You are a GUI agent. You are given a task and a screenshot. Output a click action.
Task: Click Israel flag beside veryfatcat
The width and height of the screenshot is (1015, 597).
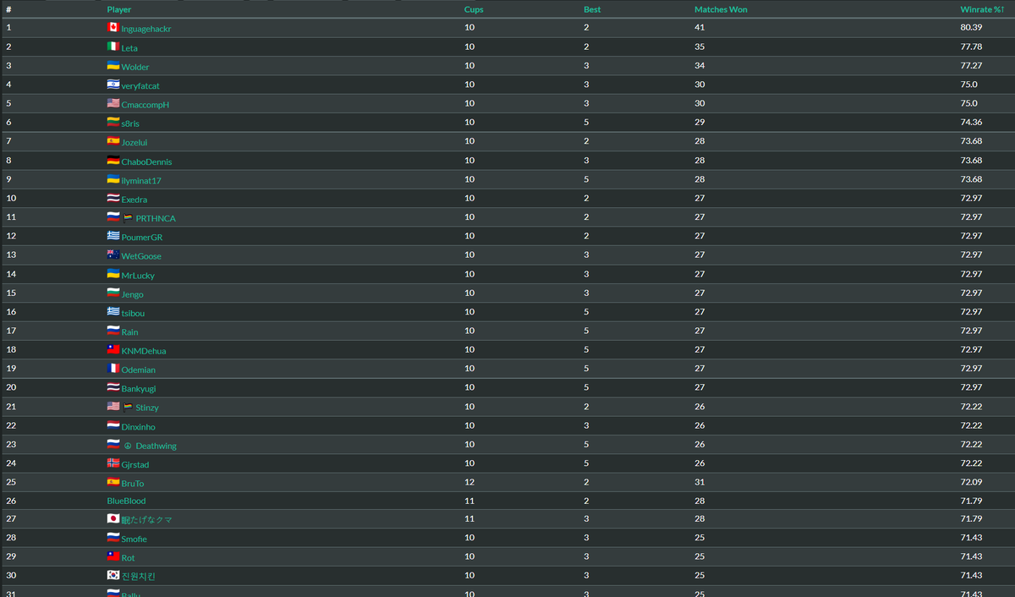pos(113,85)
